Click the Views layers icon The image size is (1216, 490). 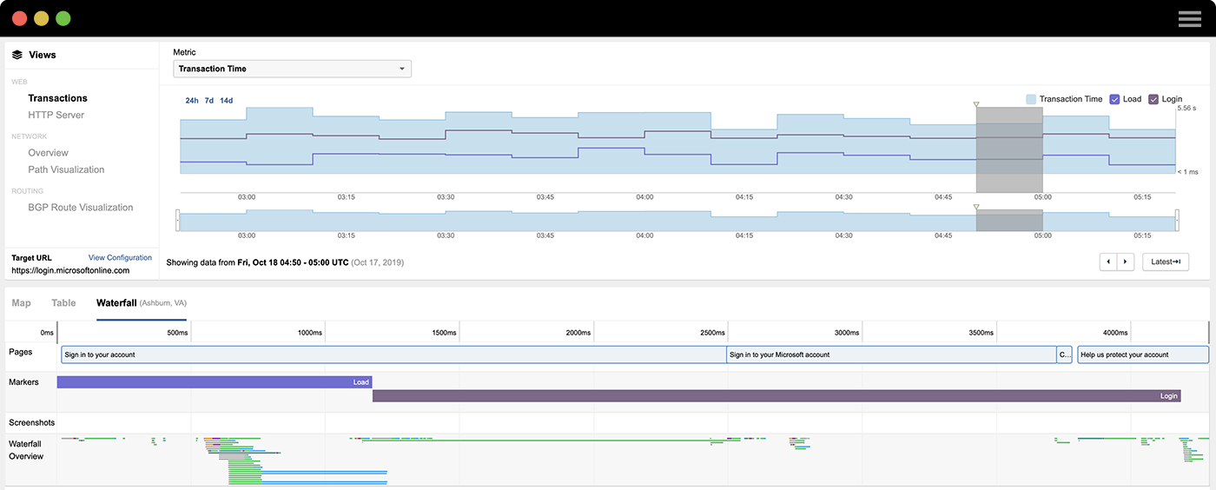[17, 55]
